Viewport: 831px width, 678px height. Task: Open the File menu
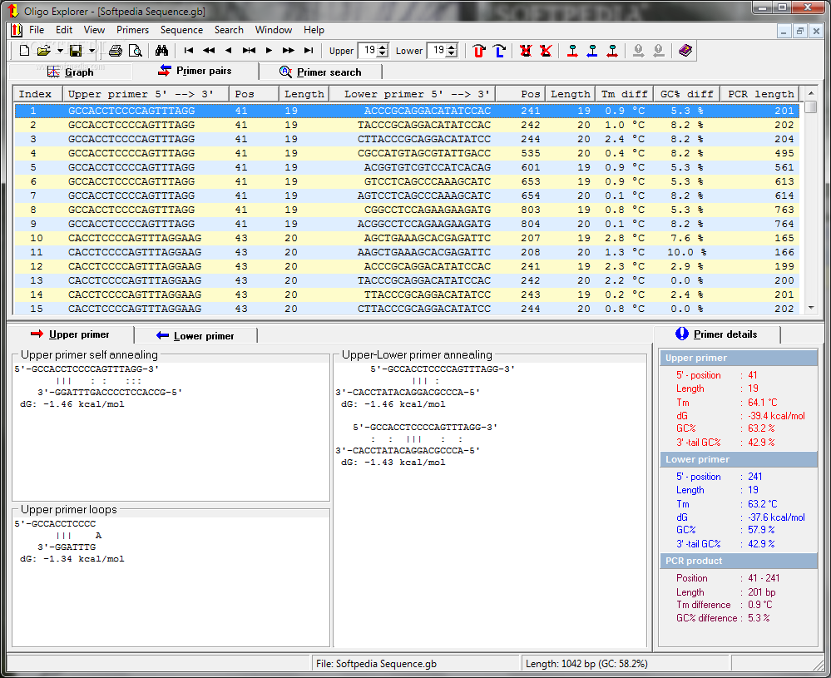[37, 30]
